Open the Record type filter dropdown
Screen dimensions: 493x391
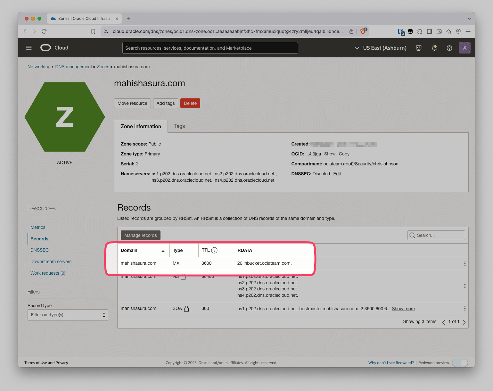(68, 315)
